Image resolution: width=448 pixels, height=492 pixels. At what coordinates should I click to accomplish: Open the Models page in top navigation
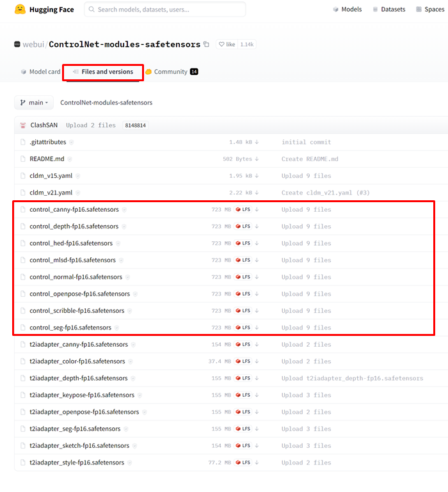tap(348, 10)
